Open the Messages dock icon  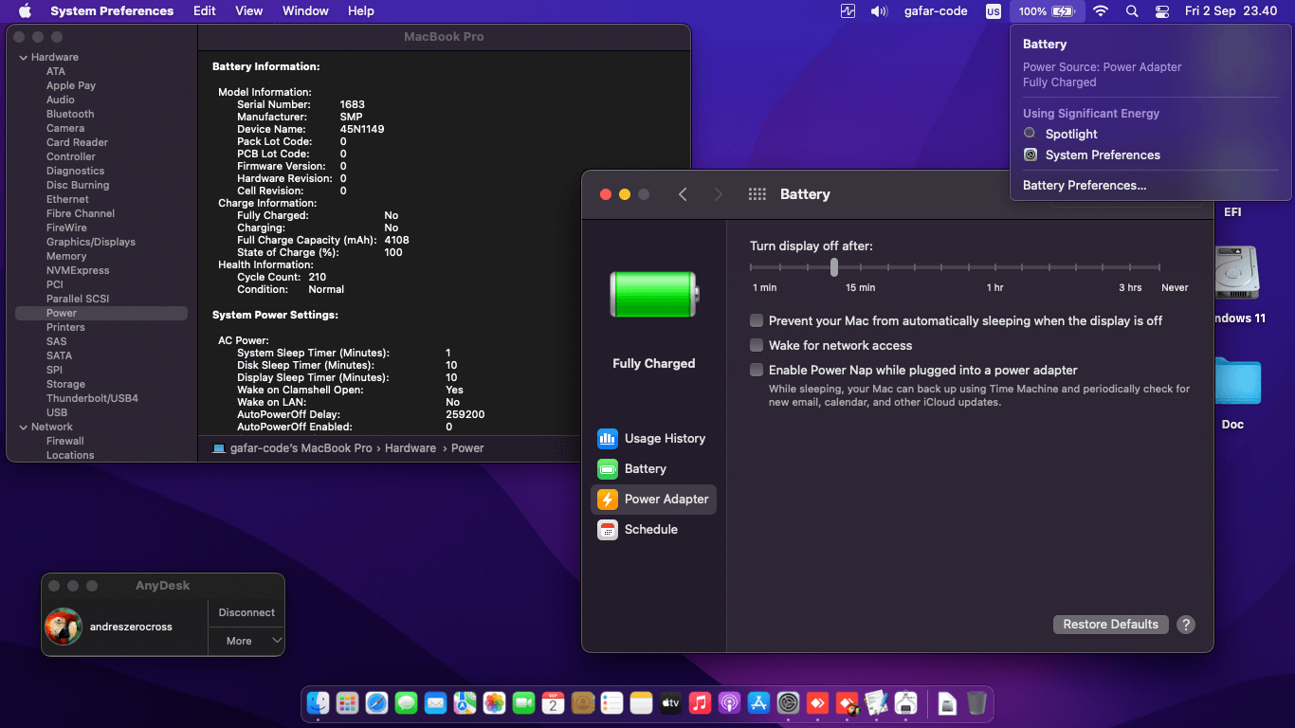coord(406,703)
